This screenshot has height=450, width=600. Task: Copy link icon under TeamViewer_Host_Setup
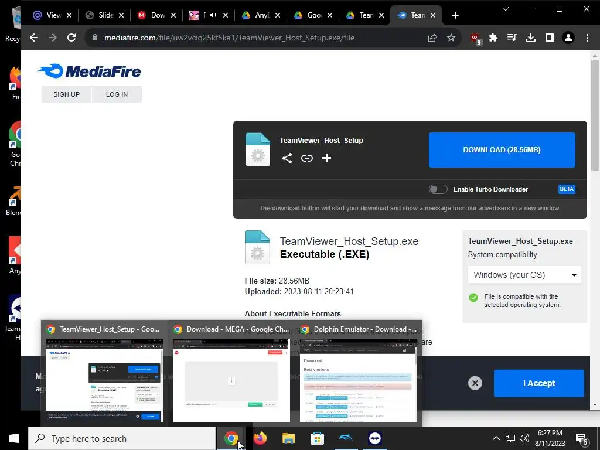pyautogui.click(x=307, y=158)
